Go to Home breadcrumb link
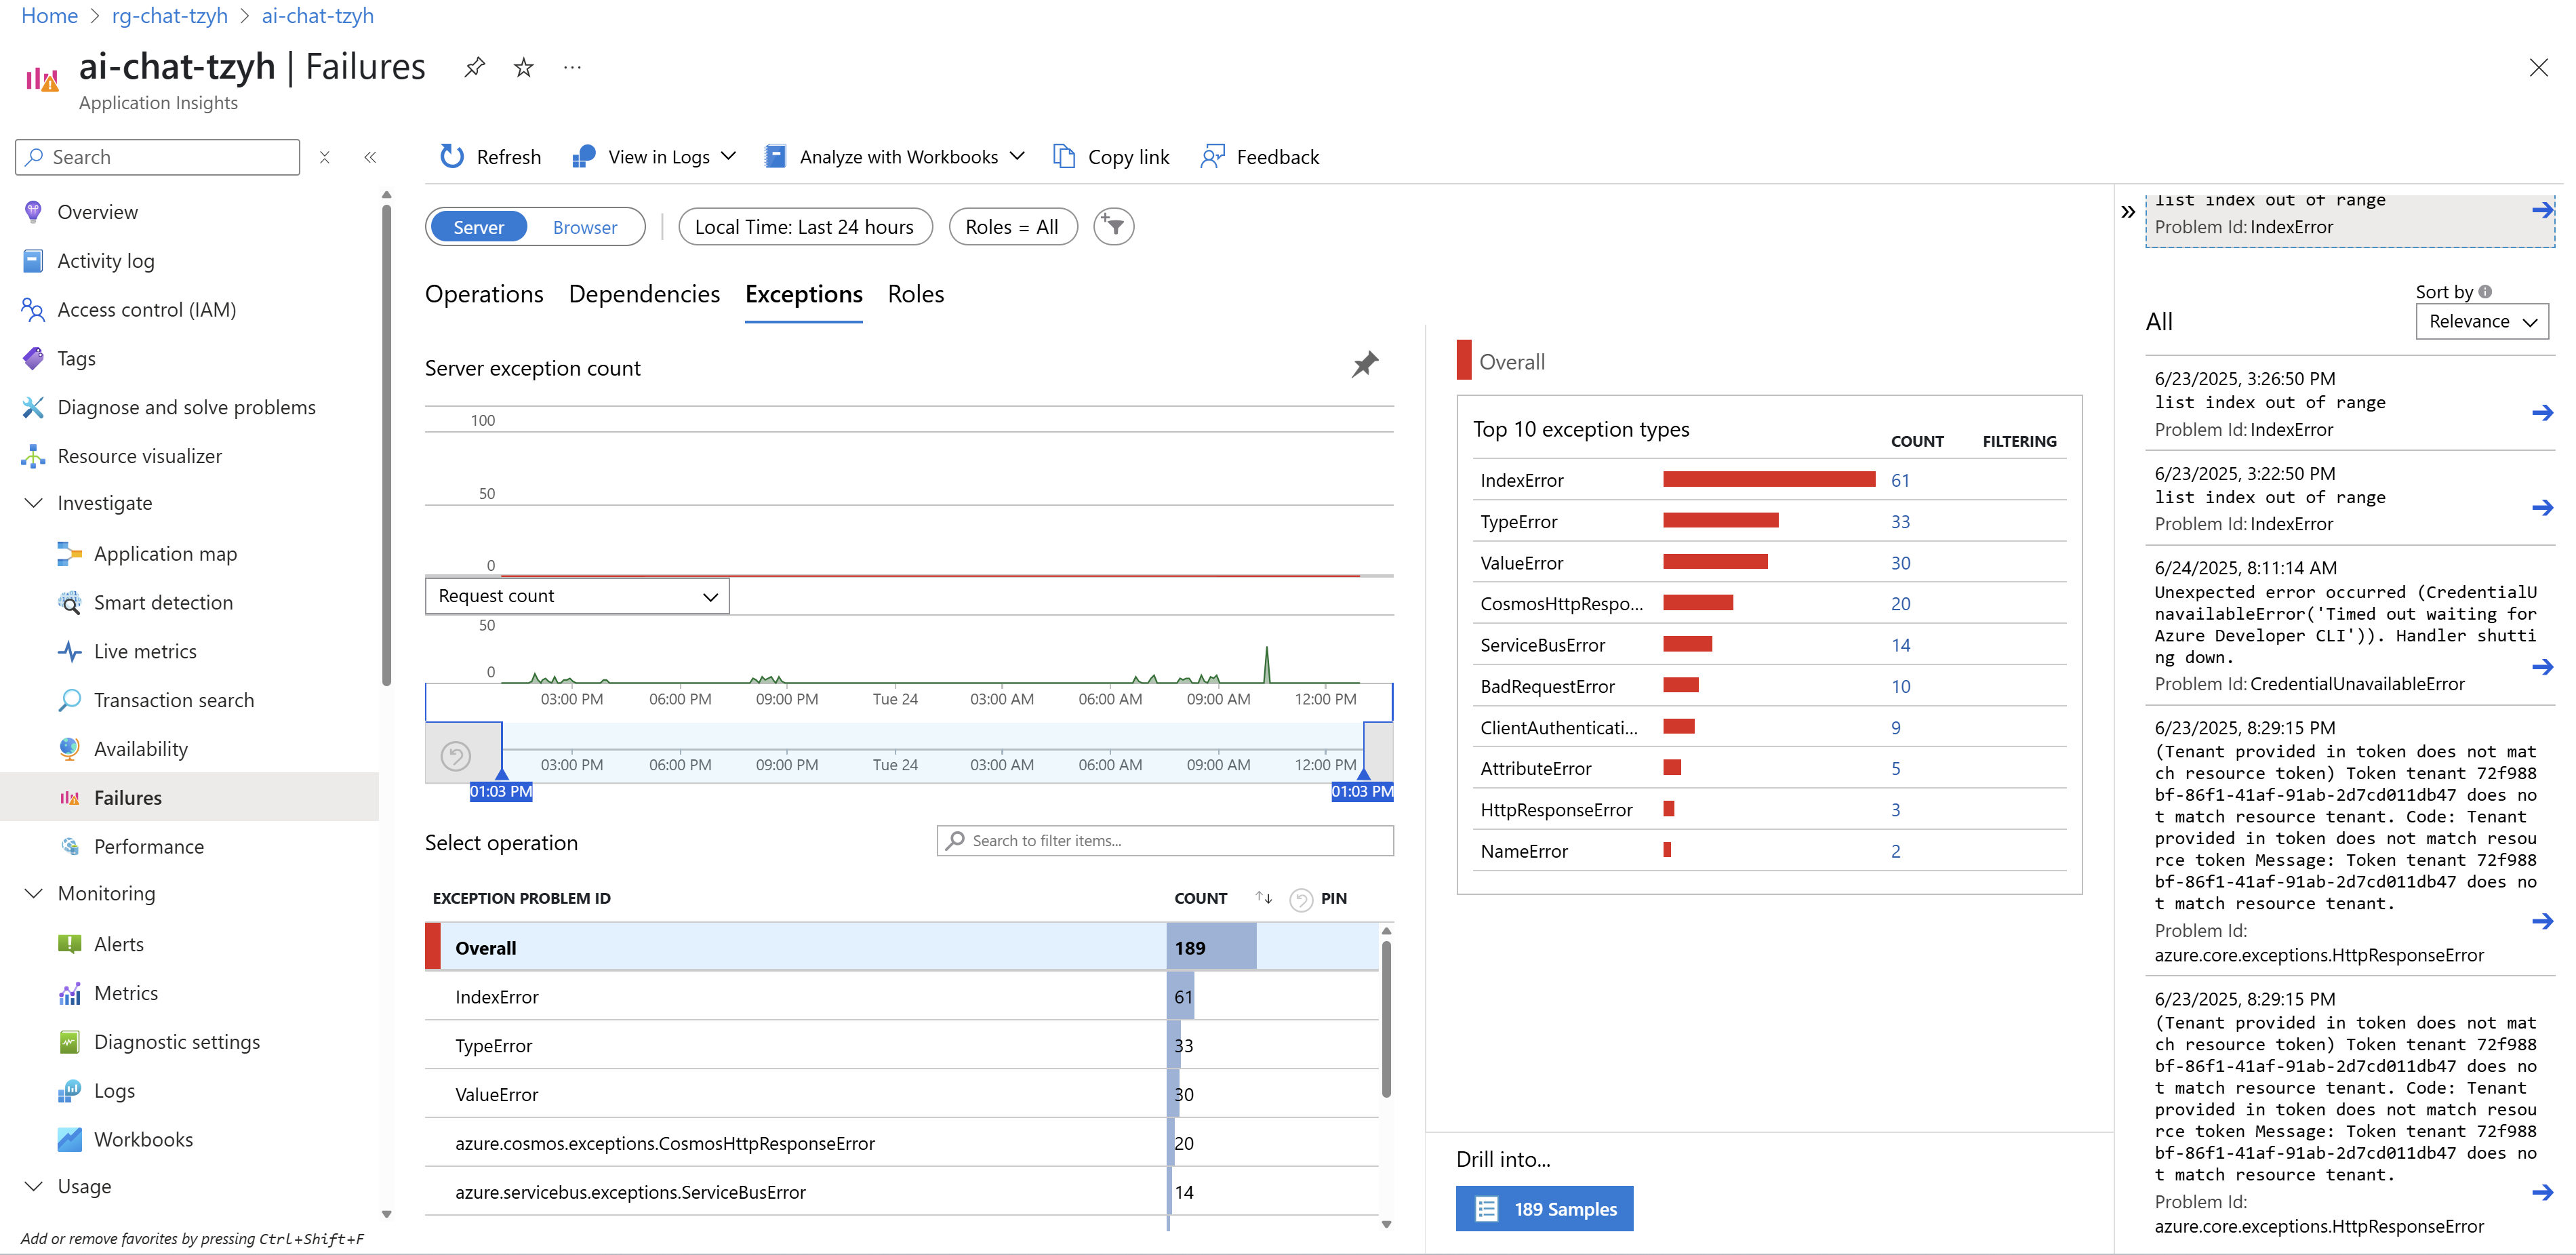 pos(49,16)
